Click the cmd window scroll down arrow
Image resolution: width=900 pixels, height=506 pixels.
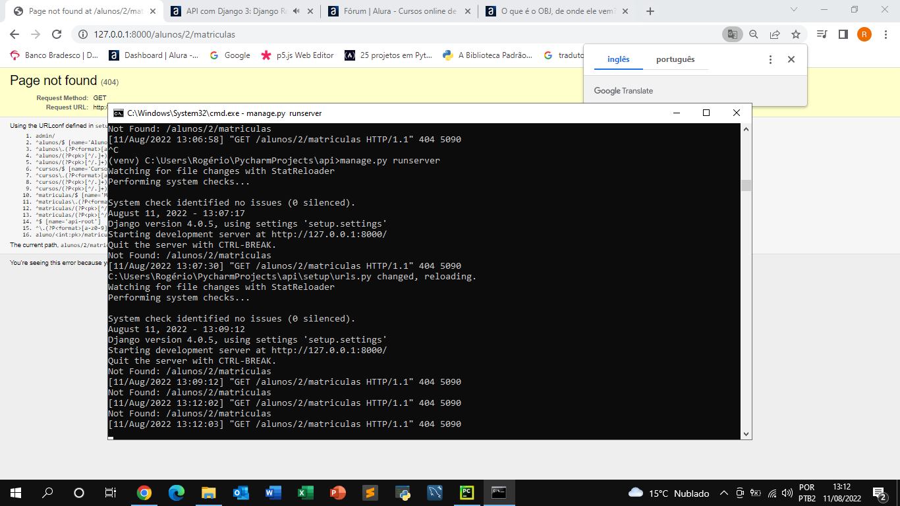[x=746, y=434]
